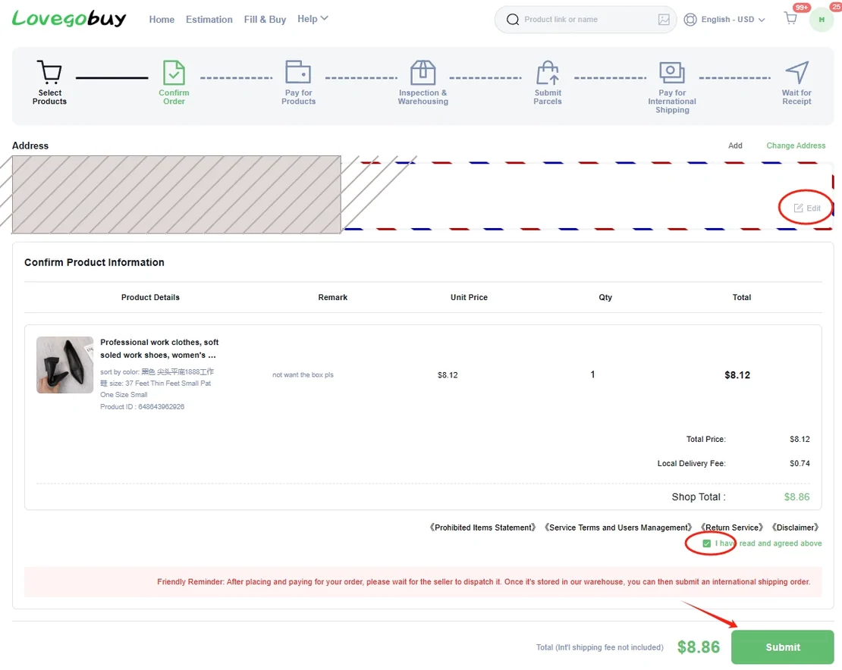Viewport: 842px width, 670px height.
Task: Click the black shoes product thumbnail
Action: pos(65,365)
